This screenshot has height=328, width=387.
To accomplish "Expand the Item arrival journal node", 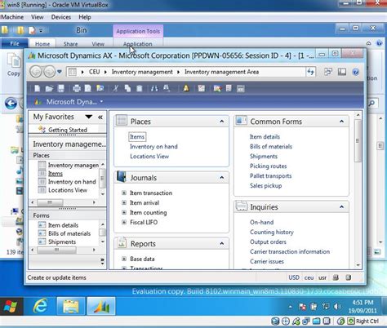I will tap(124, 202).
